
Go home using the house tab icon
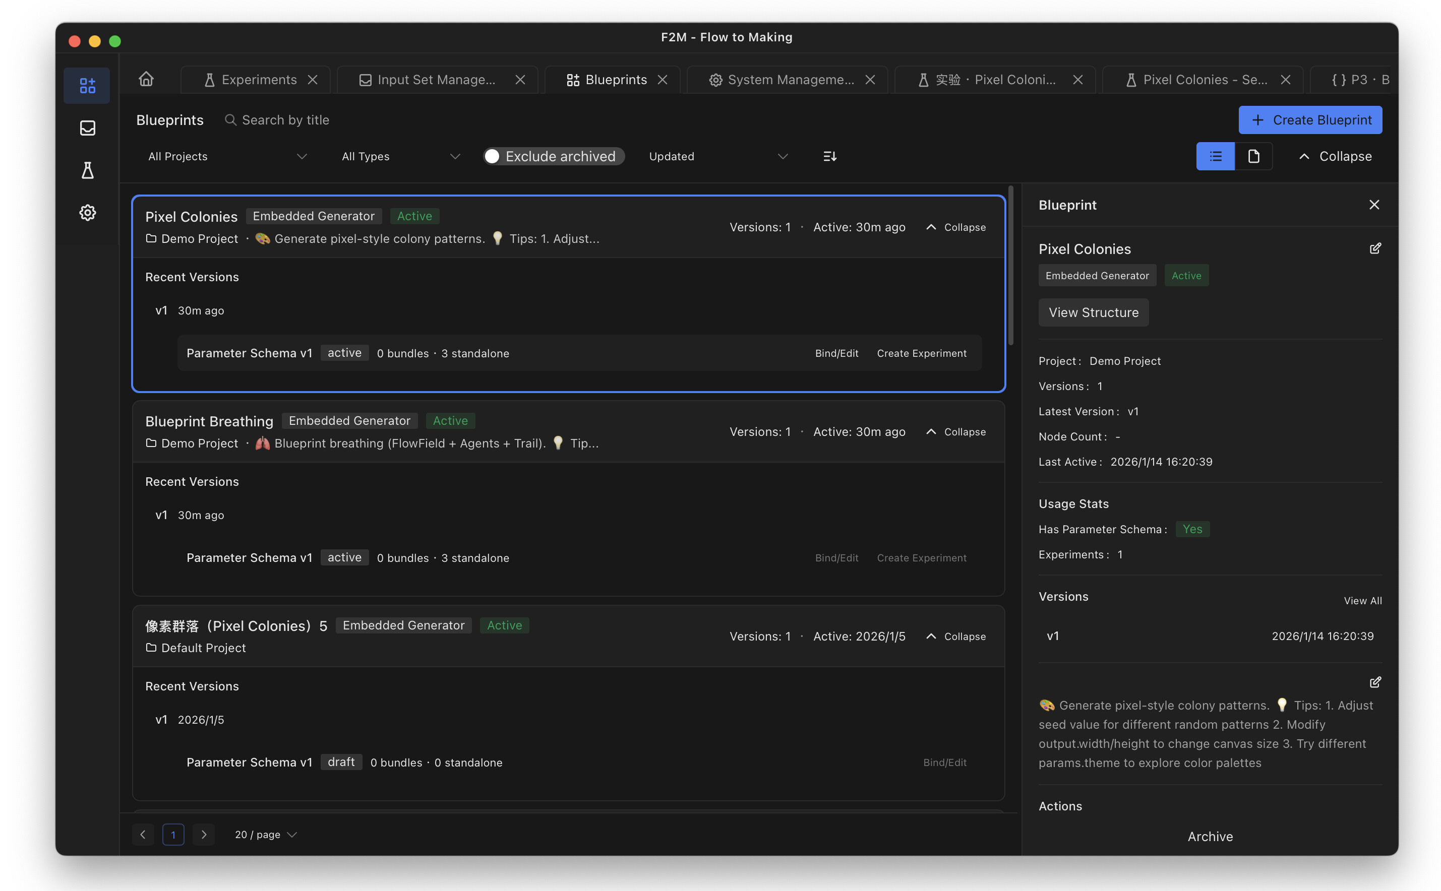coord(146,79)
